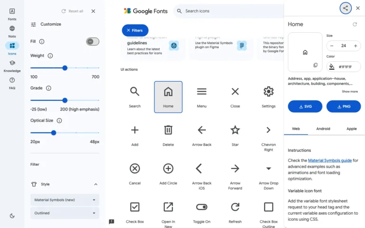
Task: Click Reset all in Customize panel
Action: (x=72, y=11)
